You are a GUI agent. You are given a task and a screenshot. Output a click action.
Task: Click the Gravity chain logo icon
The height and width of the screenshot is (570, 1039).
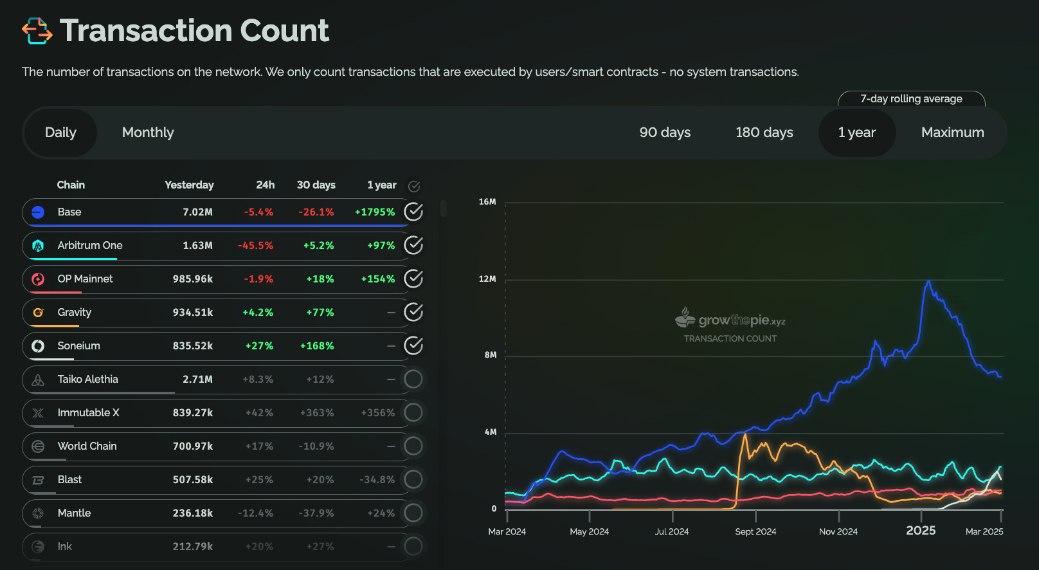coord(38,313)
